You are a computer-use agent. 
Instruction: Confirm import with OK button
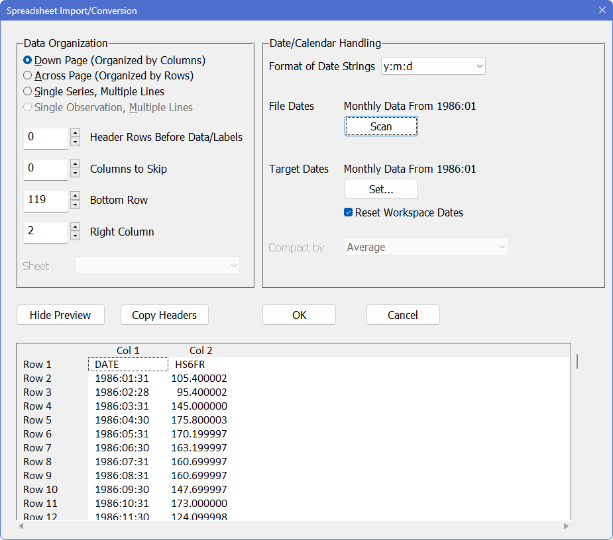coord(299,315)
